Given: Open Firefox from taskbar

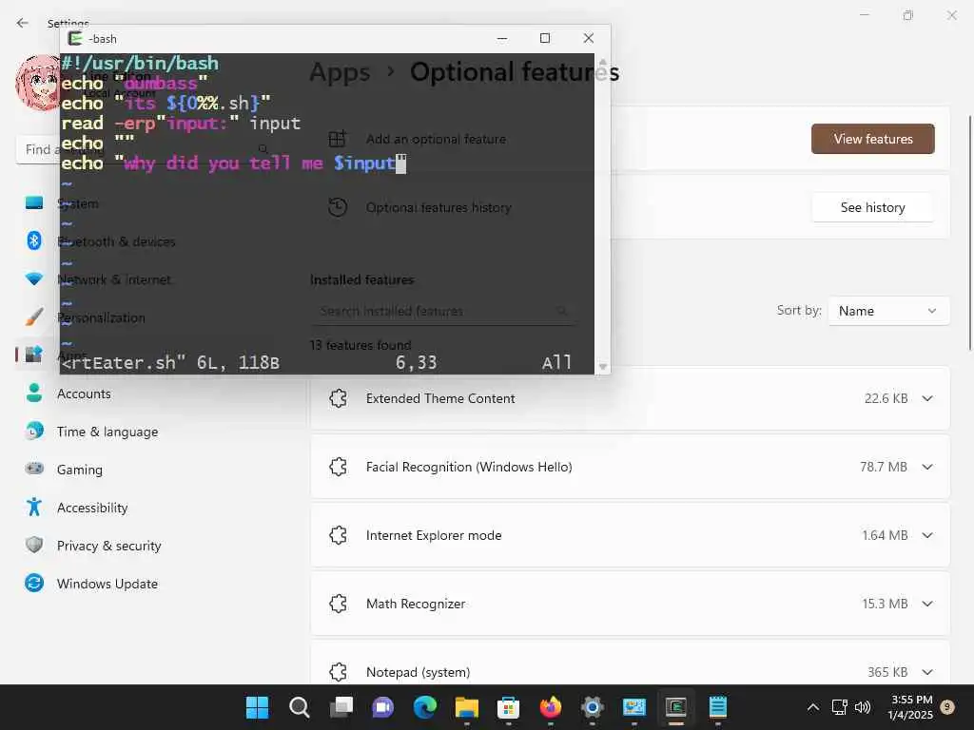Looking at the screenshot, I should tap(551, 707).
